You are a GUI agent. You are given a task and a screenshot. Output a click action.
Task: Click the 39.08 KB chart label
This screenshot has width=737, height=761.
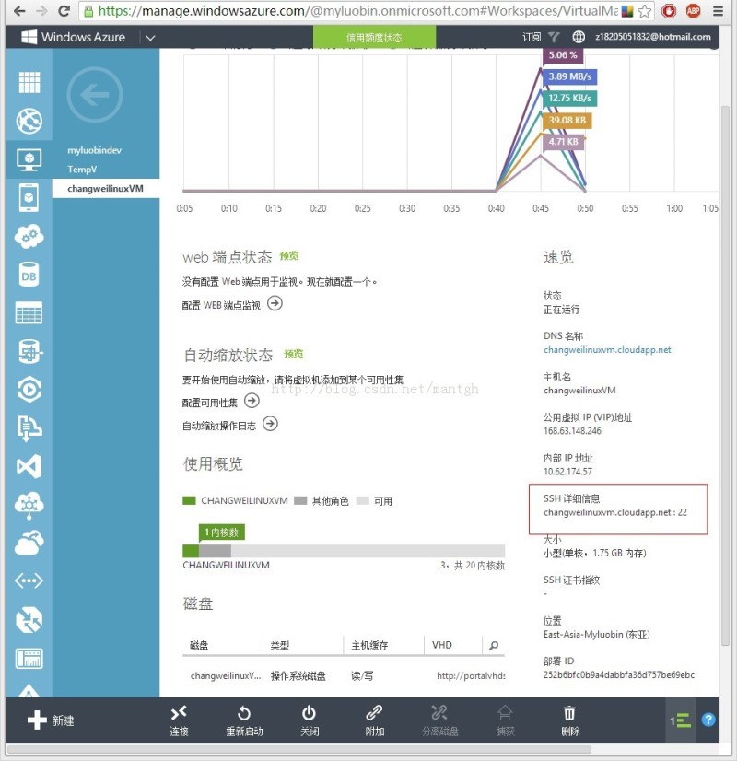click(x=567, y=120)
